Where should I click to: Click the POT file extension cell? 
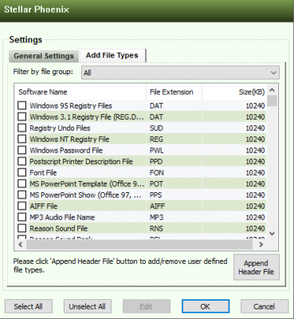pyautogui.click(x=174, y=184)
